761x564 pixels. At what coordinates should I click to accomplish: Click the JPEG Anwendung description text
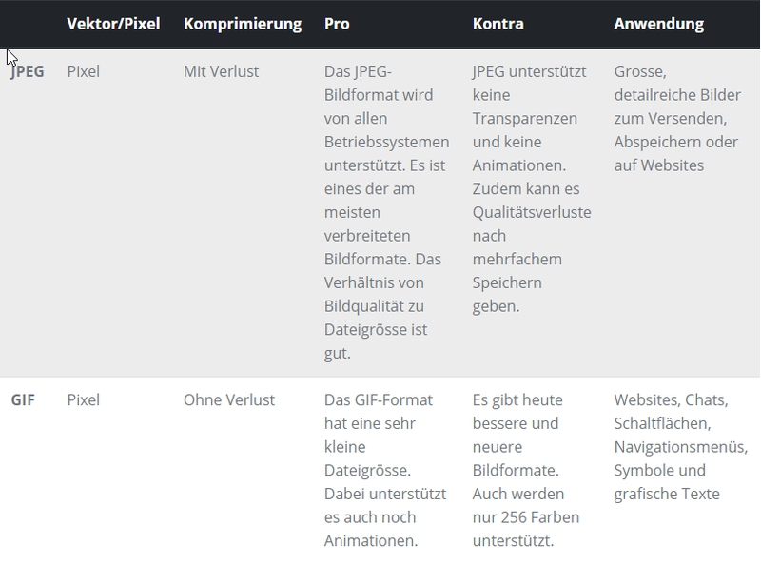click(675, 118)
